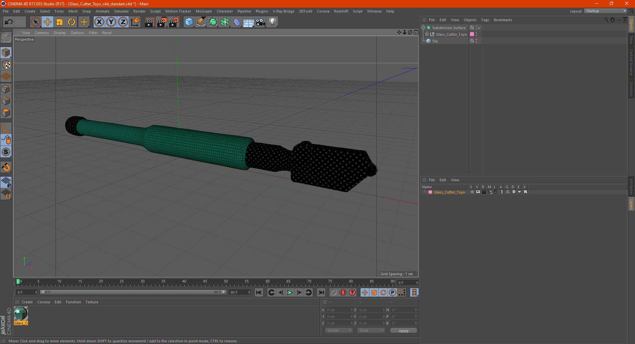
Task: Click the timeline preview range slider
Action: point(133,292)
